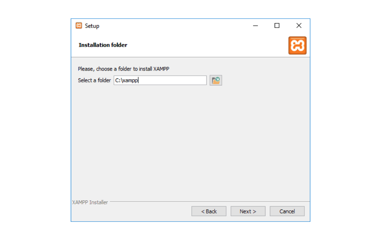Click the 'Select a folder' label

click(x=94, y=80)
